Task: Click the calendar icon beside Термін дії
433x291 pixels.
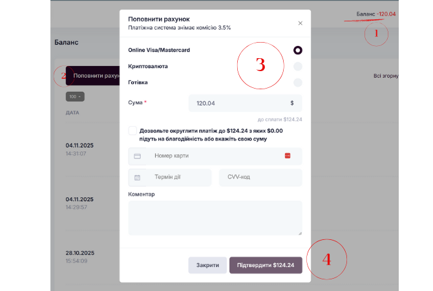Action: pyautogui.click(x=138, y=177)
